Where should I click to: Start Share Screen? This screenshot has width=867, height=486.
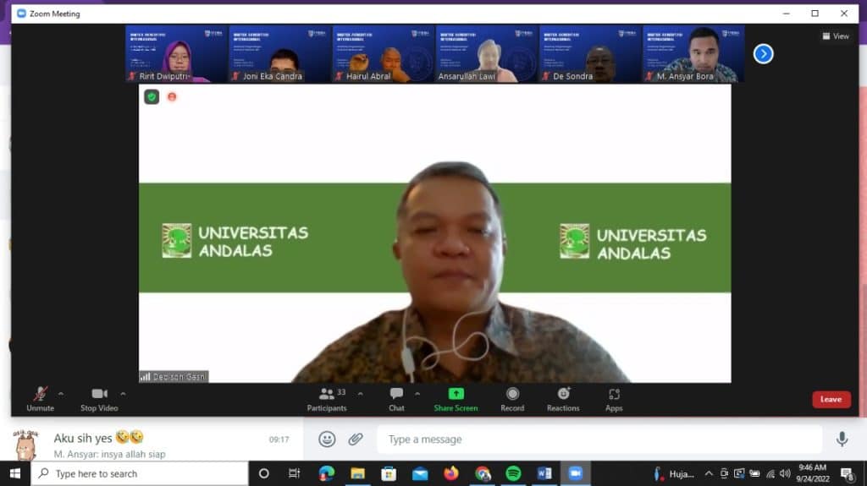pyautogui.click(x=456, y=399)
